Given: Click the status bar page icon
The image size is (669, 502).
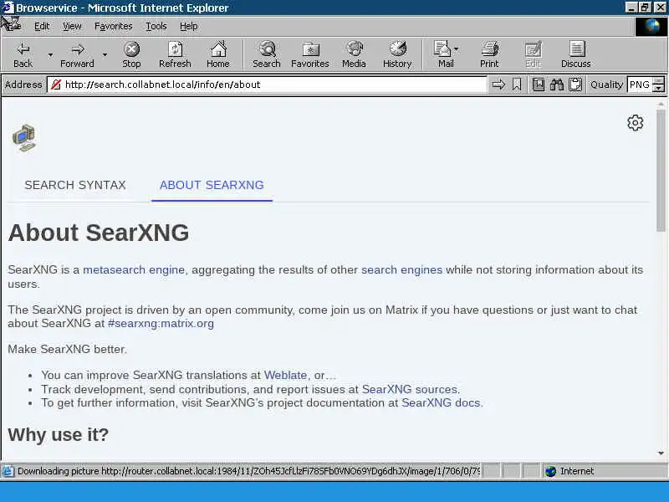Looking at the screenshot, I should (x=8, y=471).
